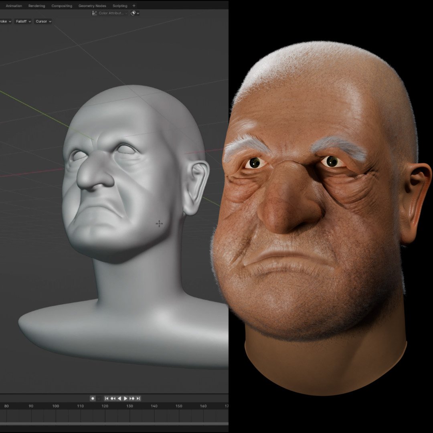This screenshot has height=433, width=433.
Task: Switch to the Animation workspace tab
Action: (14, 6)
